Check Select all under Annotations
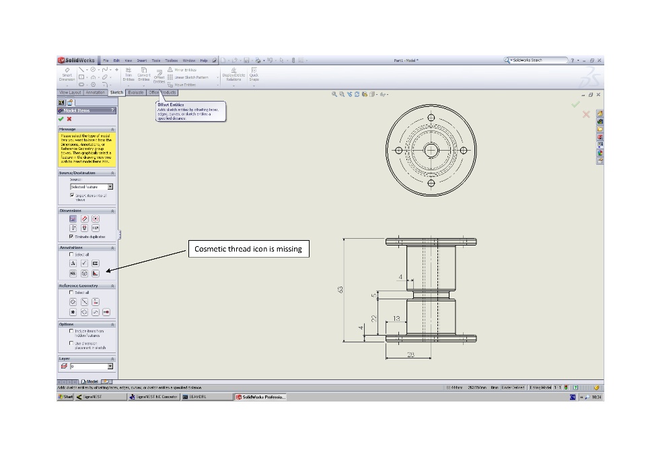 [x=71, y=255]
